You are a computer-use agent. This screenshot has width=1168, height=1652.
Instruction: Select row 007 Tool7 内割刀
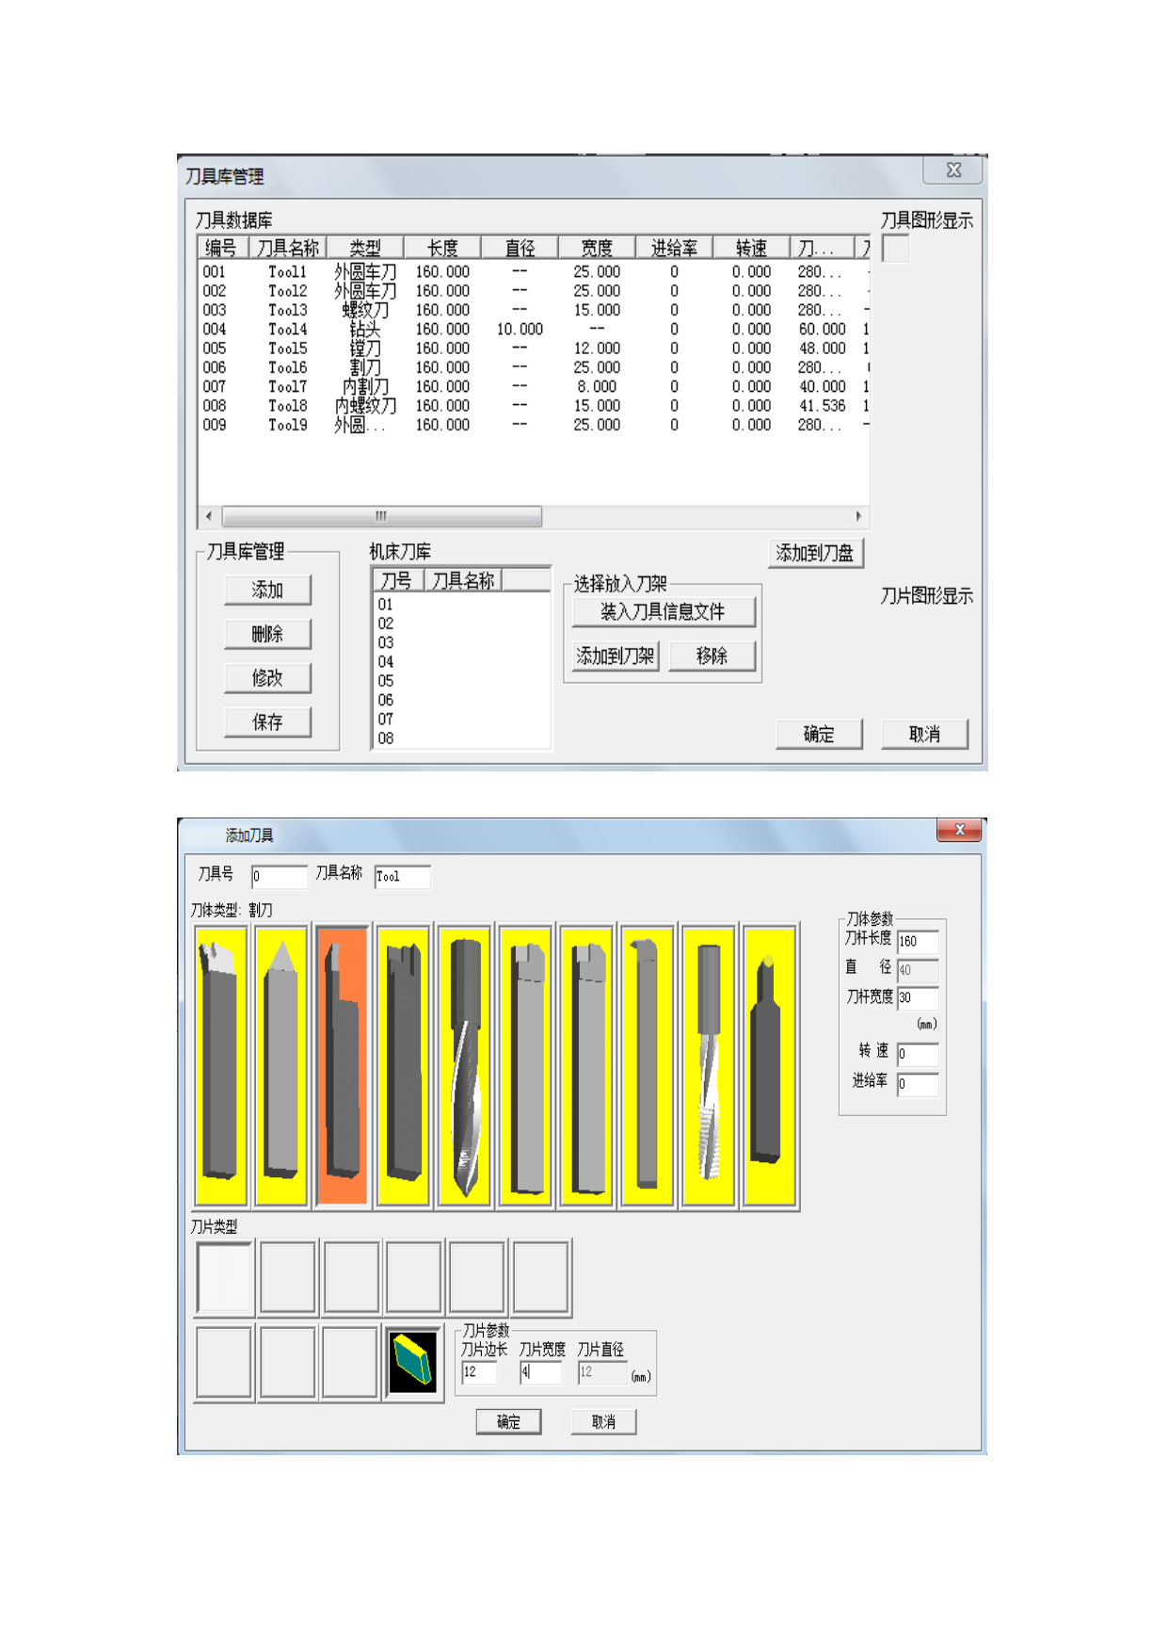coord(534,387)
